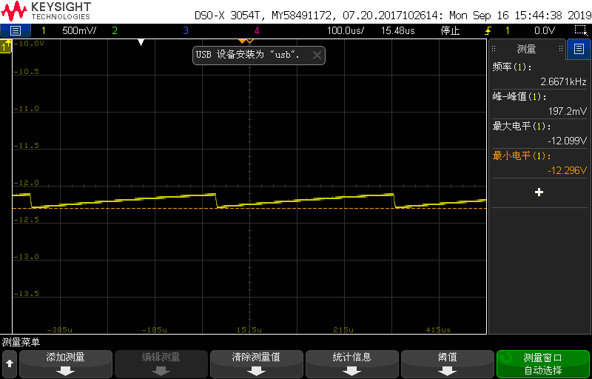Enable channel 4 in the status bar
The image size is (592, 379).
257,30
